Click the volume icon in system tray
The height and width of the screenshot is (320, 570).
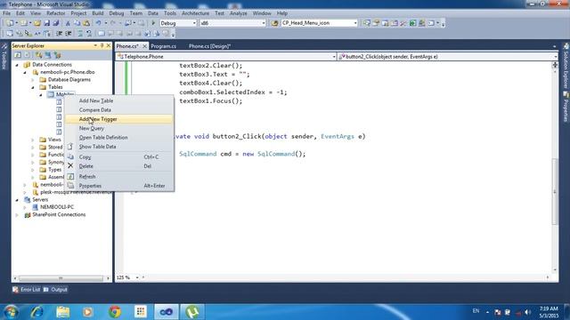pyautogui.click(x=527, y=312)
